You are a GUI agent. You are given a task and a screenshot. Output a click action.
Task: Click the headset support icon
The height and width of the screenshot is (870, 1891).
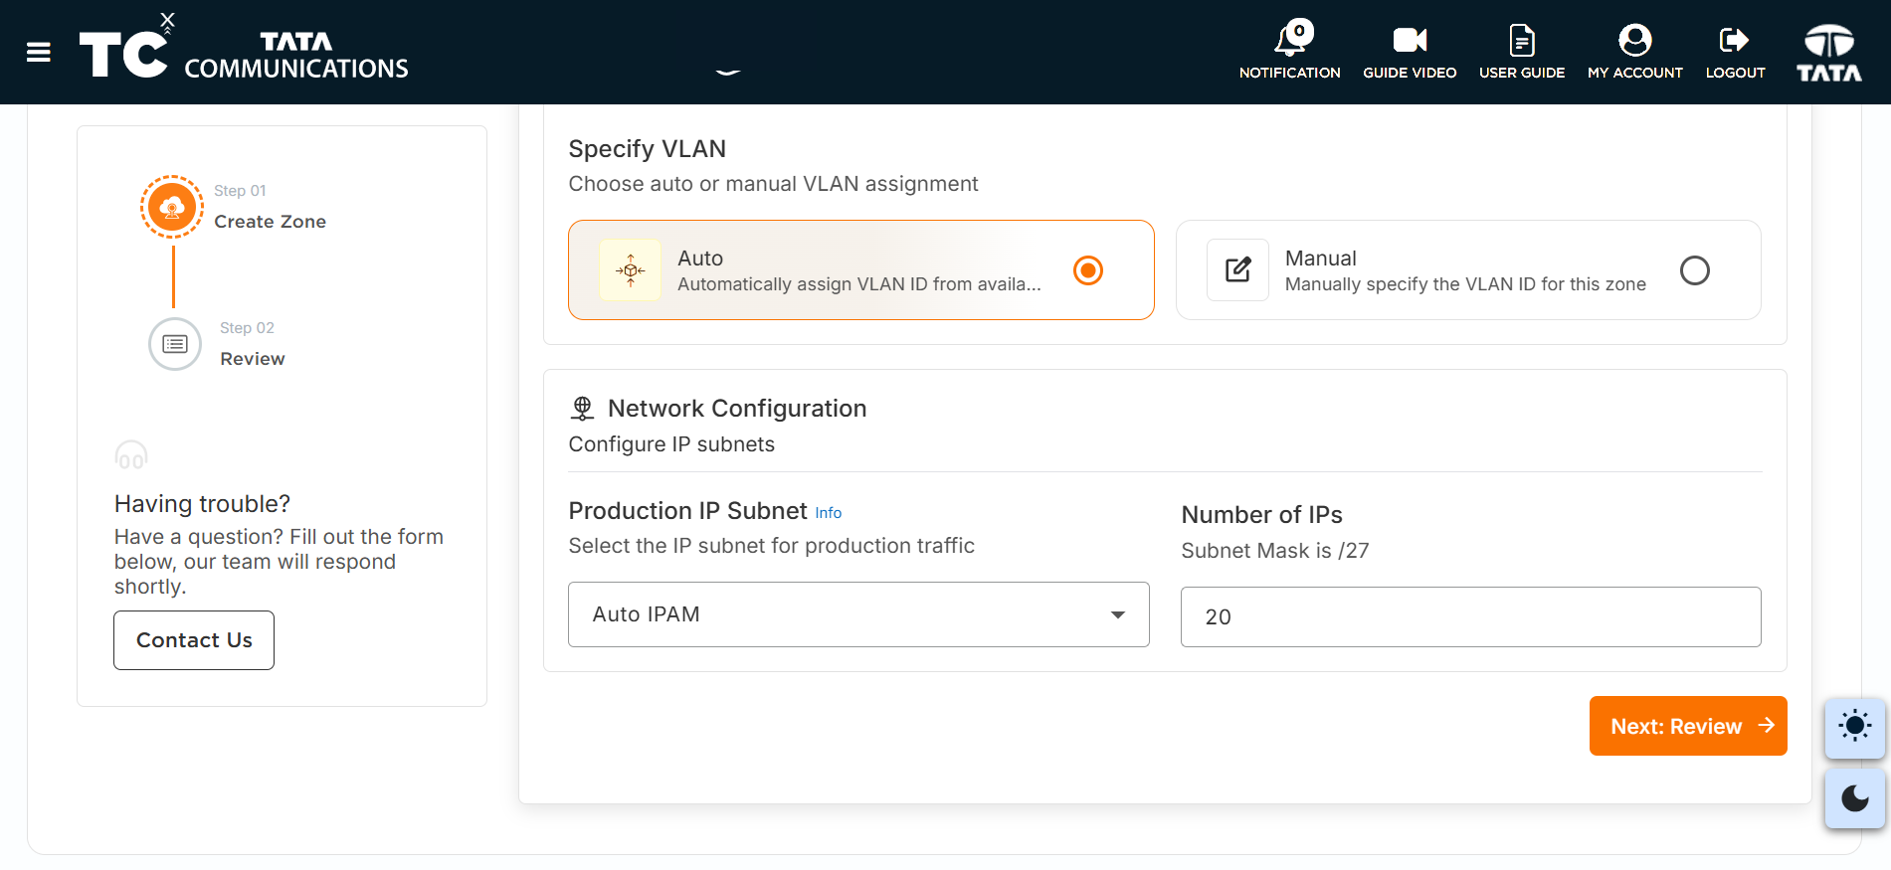click(x=131, y=455)
